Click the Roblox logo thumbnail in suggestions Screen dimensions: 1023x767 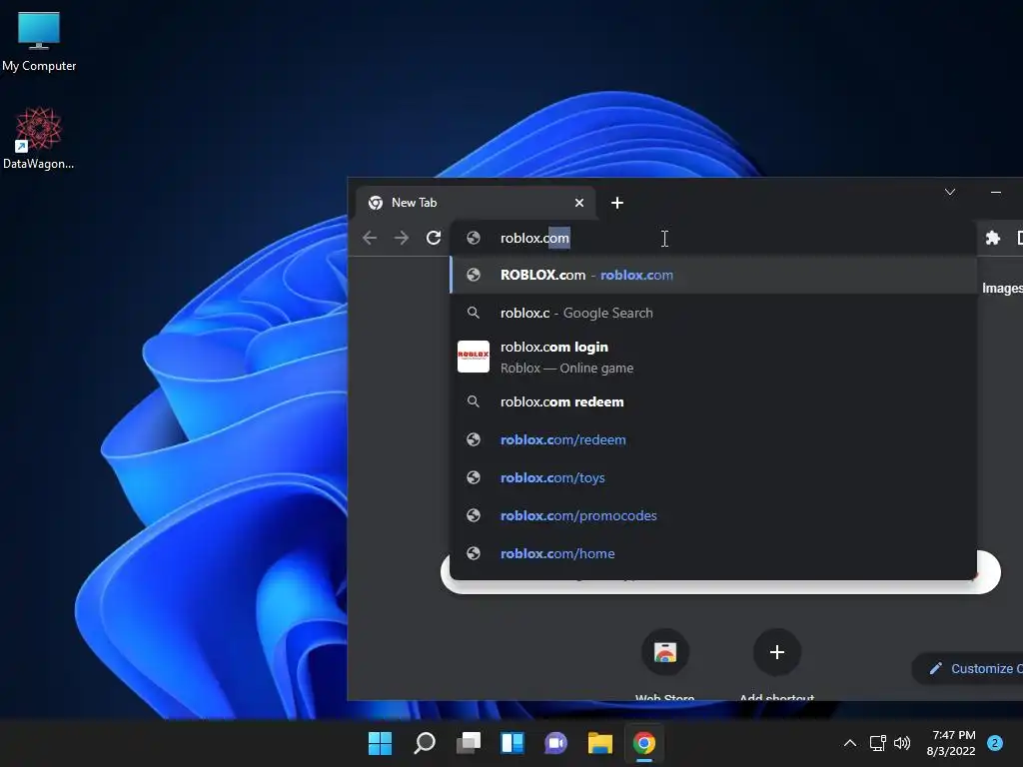tap(473, 357)
